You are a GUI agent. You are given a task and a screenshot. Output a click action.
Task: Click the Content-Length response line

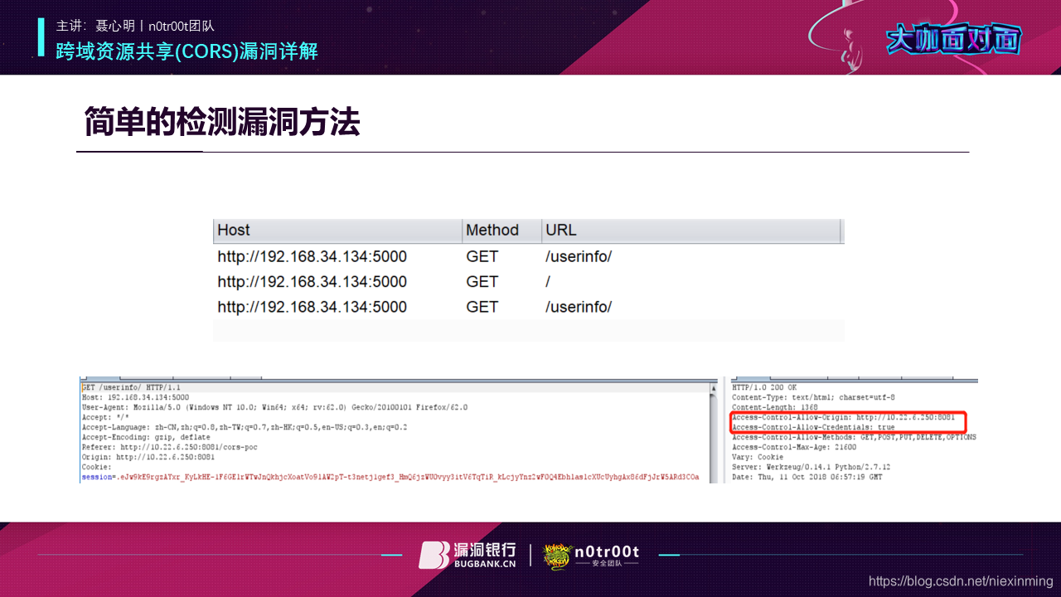(x=775, y=408)
